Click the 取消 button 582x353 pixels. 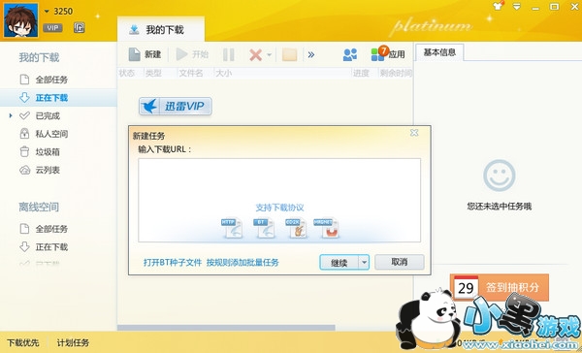click(400, 262)
